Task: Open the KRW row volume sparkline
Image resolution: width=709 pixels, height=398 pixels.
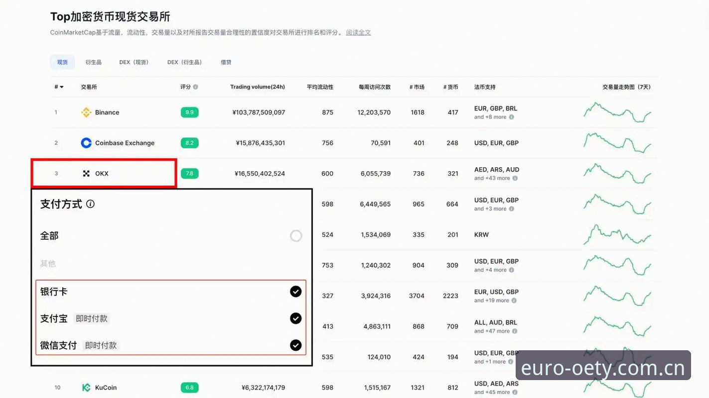Action: click(617, 235)
